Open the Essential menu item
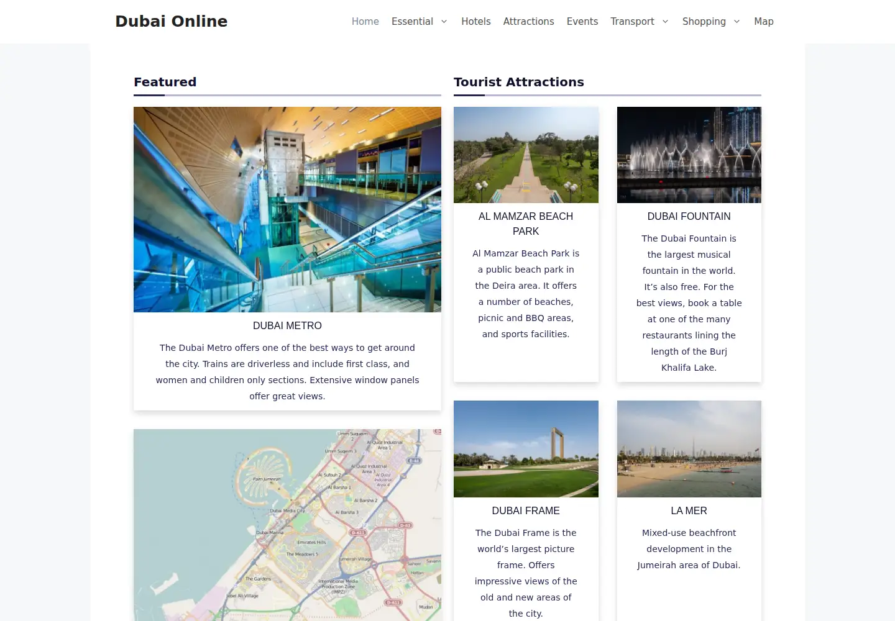The width and height of the screenshot is (895, 621). point(412,21)
